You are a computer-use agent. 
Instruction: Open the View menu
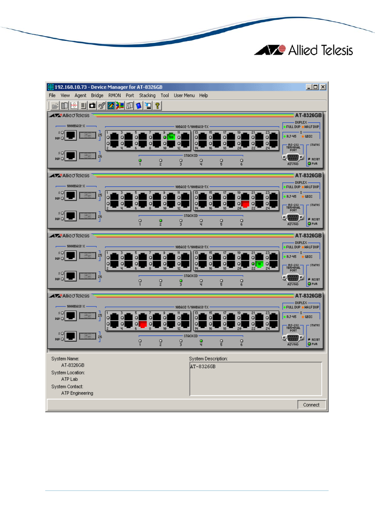pos(65,96)
